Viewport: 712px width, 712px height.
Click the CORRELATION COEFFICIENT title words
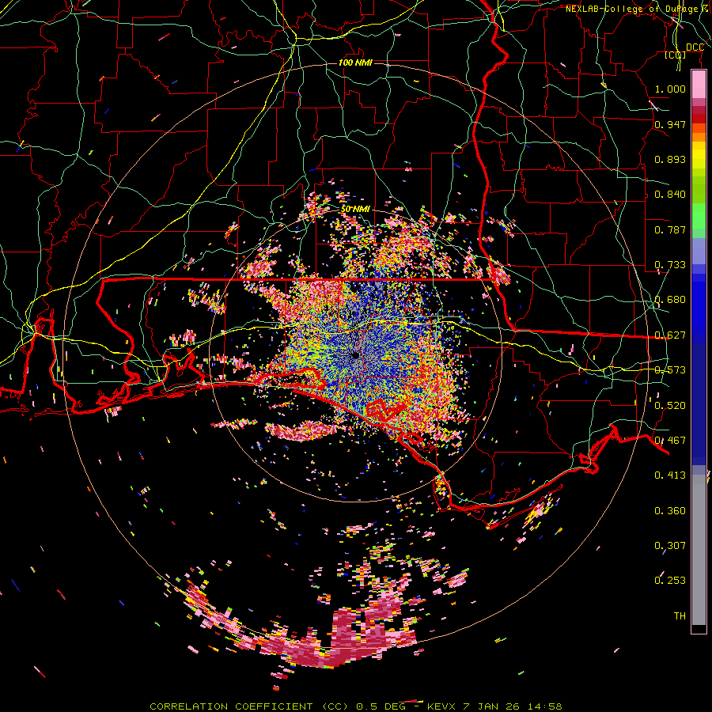point(231,706)
